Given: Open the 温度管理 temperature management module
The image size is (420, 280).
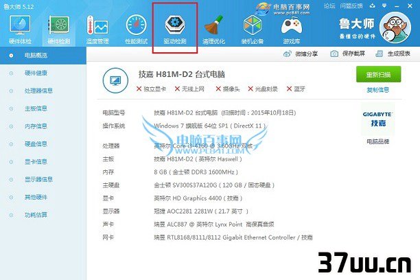Looking at the screenshot, I should 97,30.
